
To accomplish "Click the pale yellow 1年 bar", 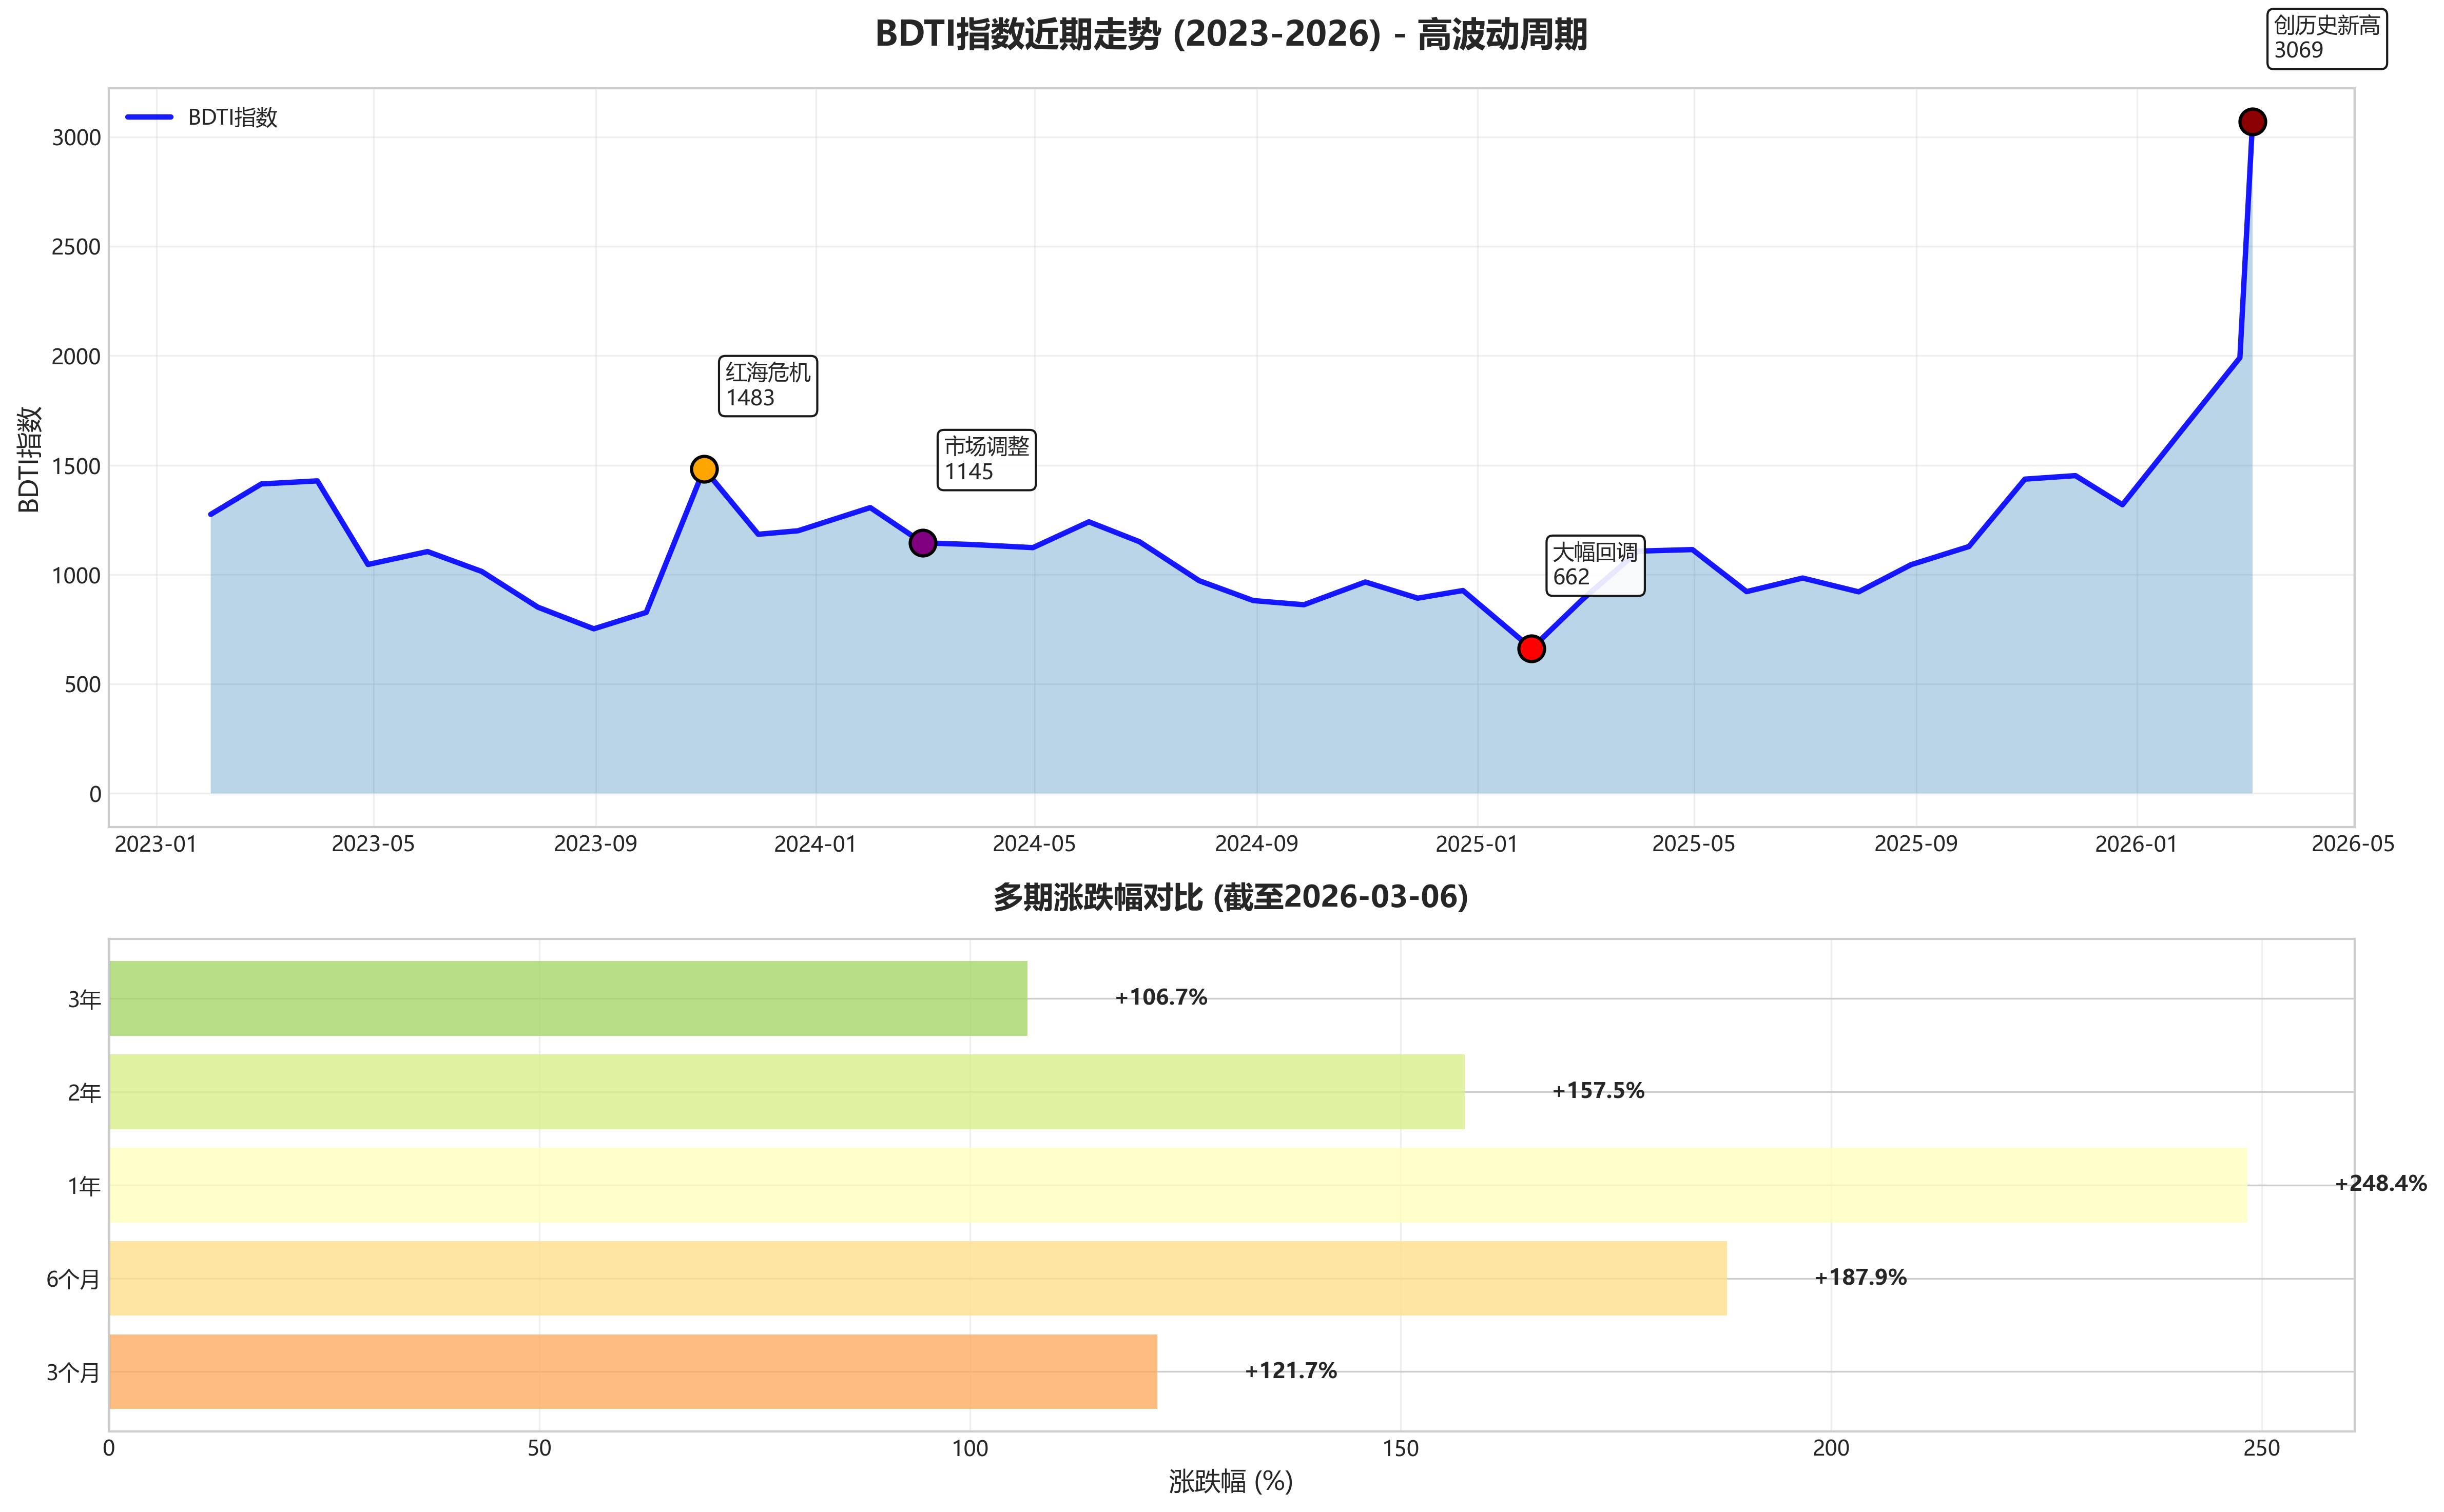I will (1177, 1185).
